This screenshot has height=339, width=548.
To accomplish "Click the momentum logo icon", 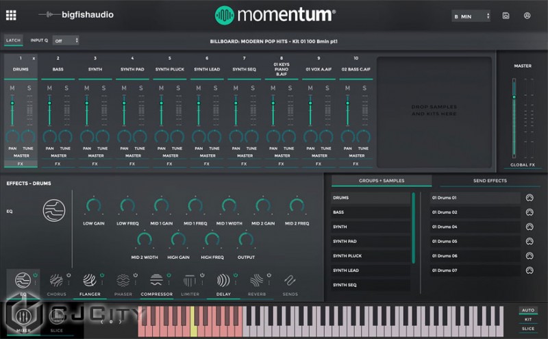I will coord(224,15).
